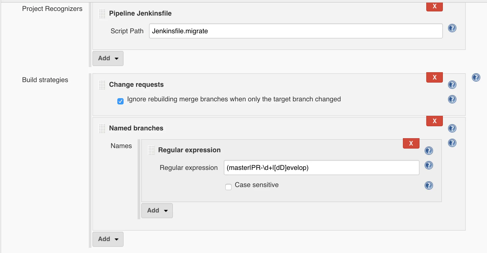Open help for Named branches strategy
Image resolution: width=487 pixels, height=253 pixels.
(x=452, y=128)
